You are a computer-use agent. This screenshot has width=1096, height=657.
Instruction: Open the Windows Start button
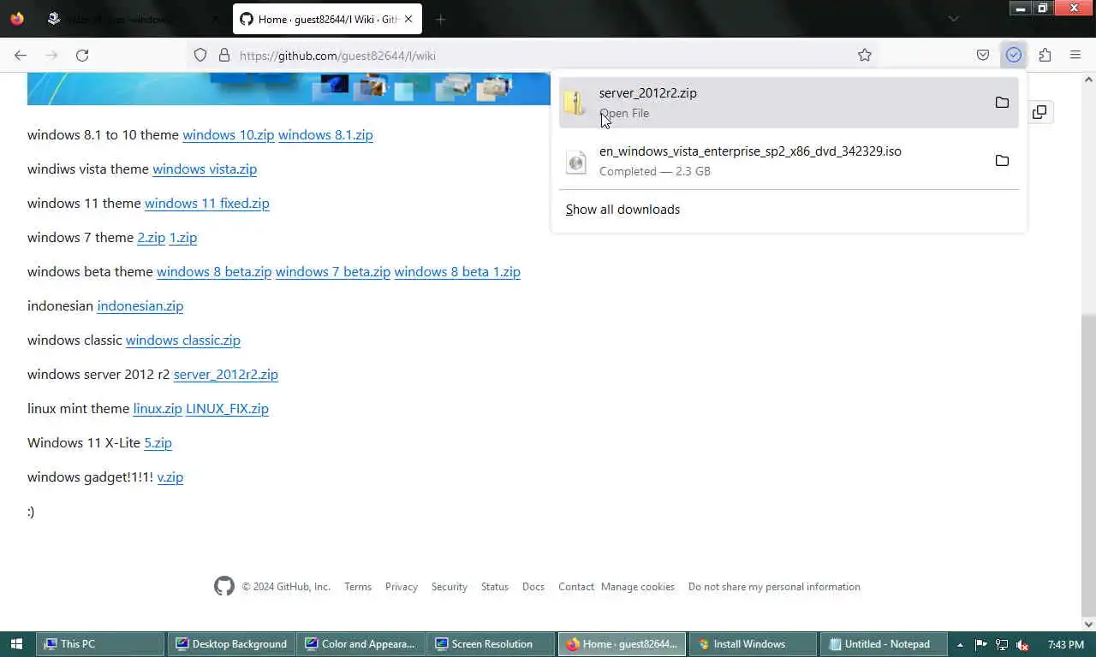tap(16, 644)
